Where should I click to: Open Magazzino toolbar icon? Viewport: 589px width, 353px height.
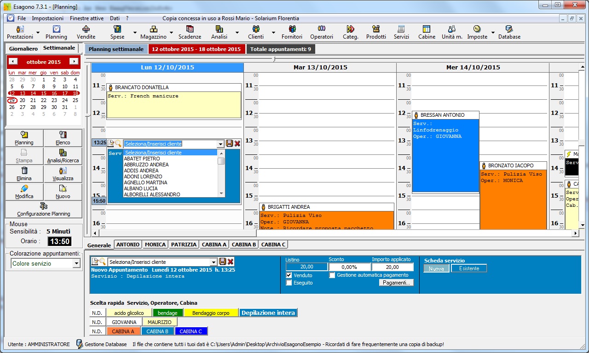click(x=153, y=32)
